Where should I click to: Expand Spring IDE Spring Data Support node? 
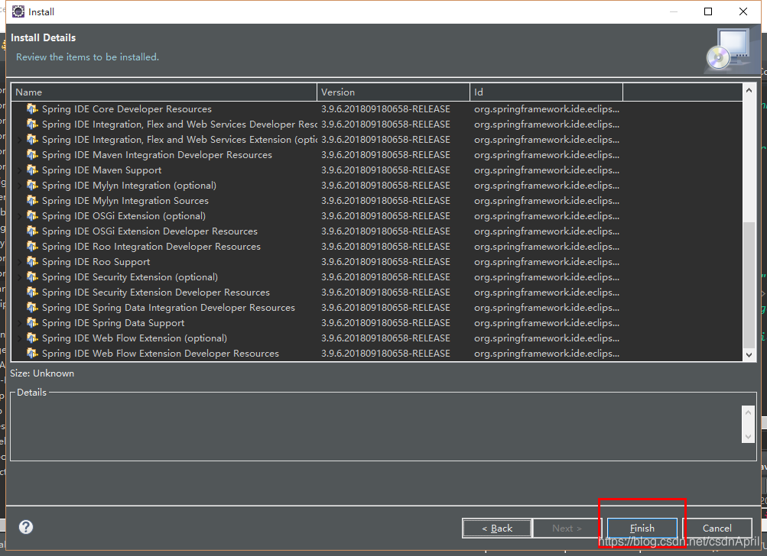pyautogui.click(x=20, y=323)
